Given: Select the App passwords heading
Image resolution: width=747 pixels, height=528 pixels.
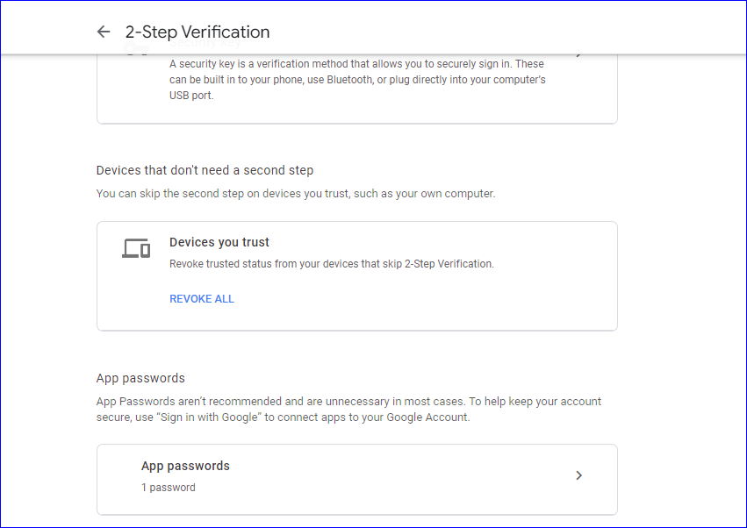Looking at the screenshot, I should click(x=140, y=377).
